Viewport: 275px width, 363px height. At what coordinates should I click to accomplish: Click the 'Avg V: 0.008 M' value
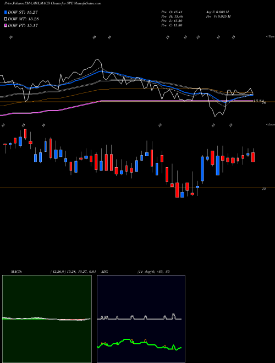coord(217,12)
